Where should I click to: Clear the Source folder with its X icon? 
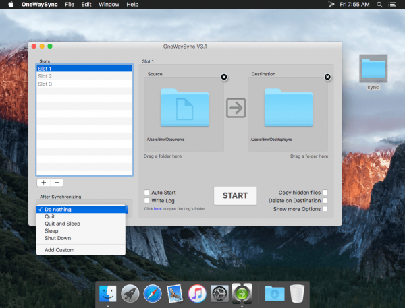[224, 77]
